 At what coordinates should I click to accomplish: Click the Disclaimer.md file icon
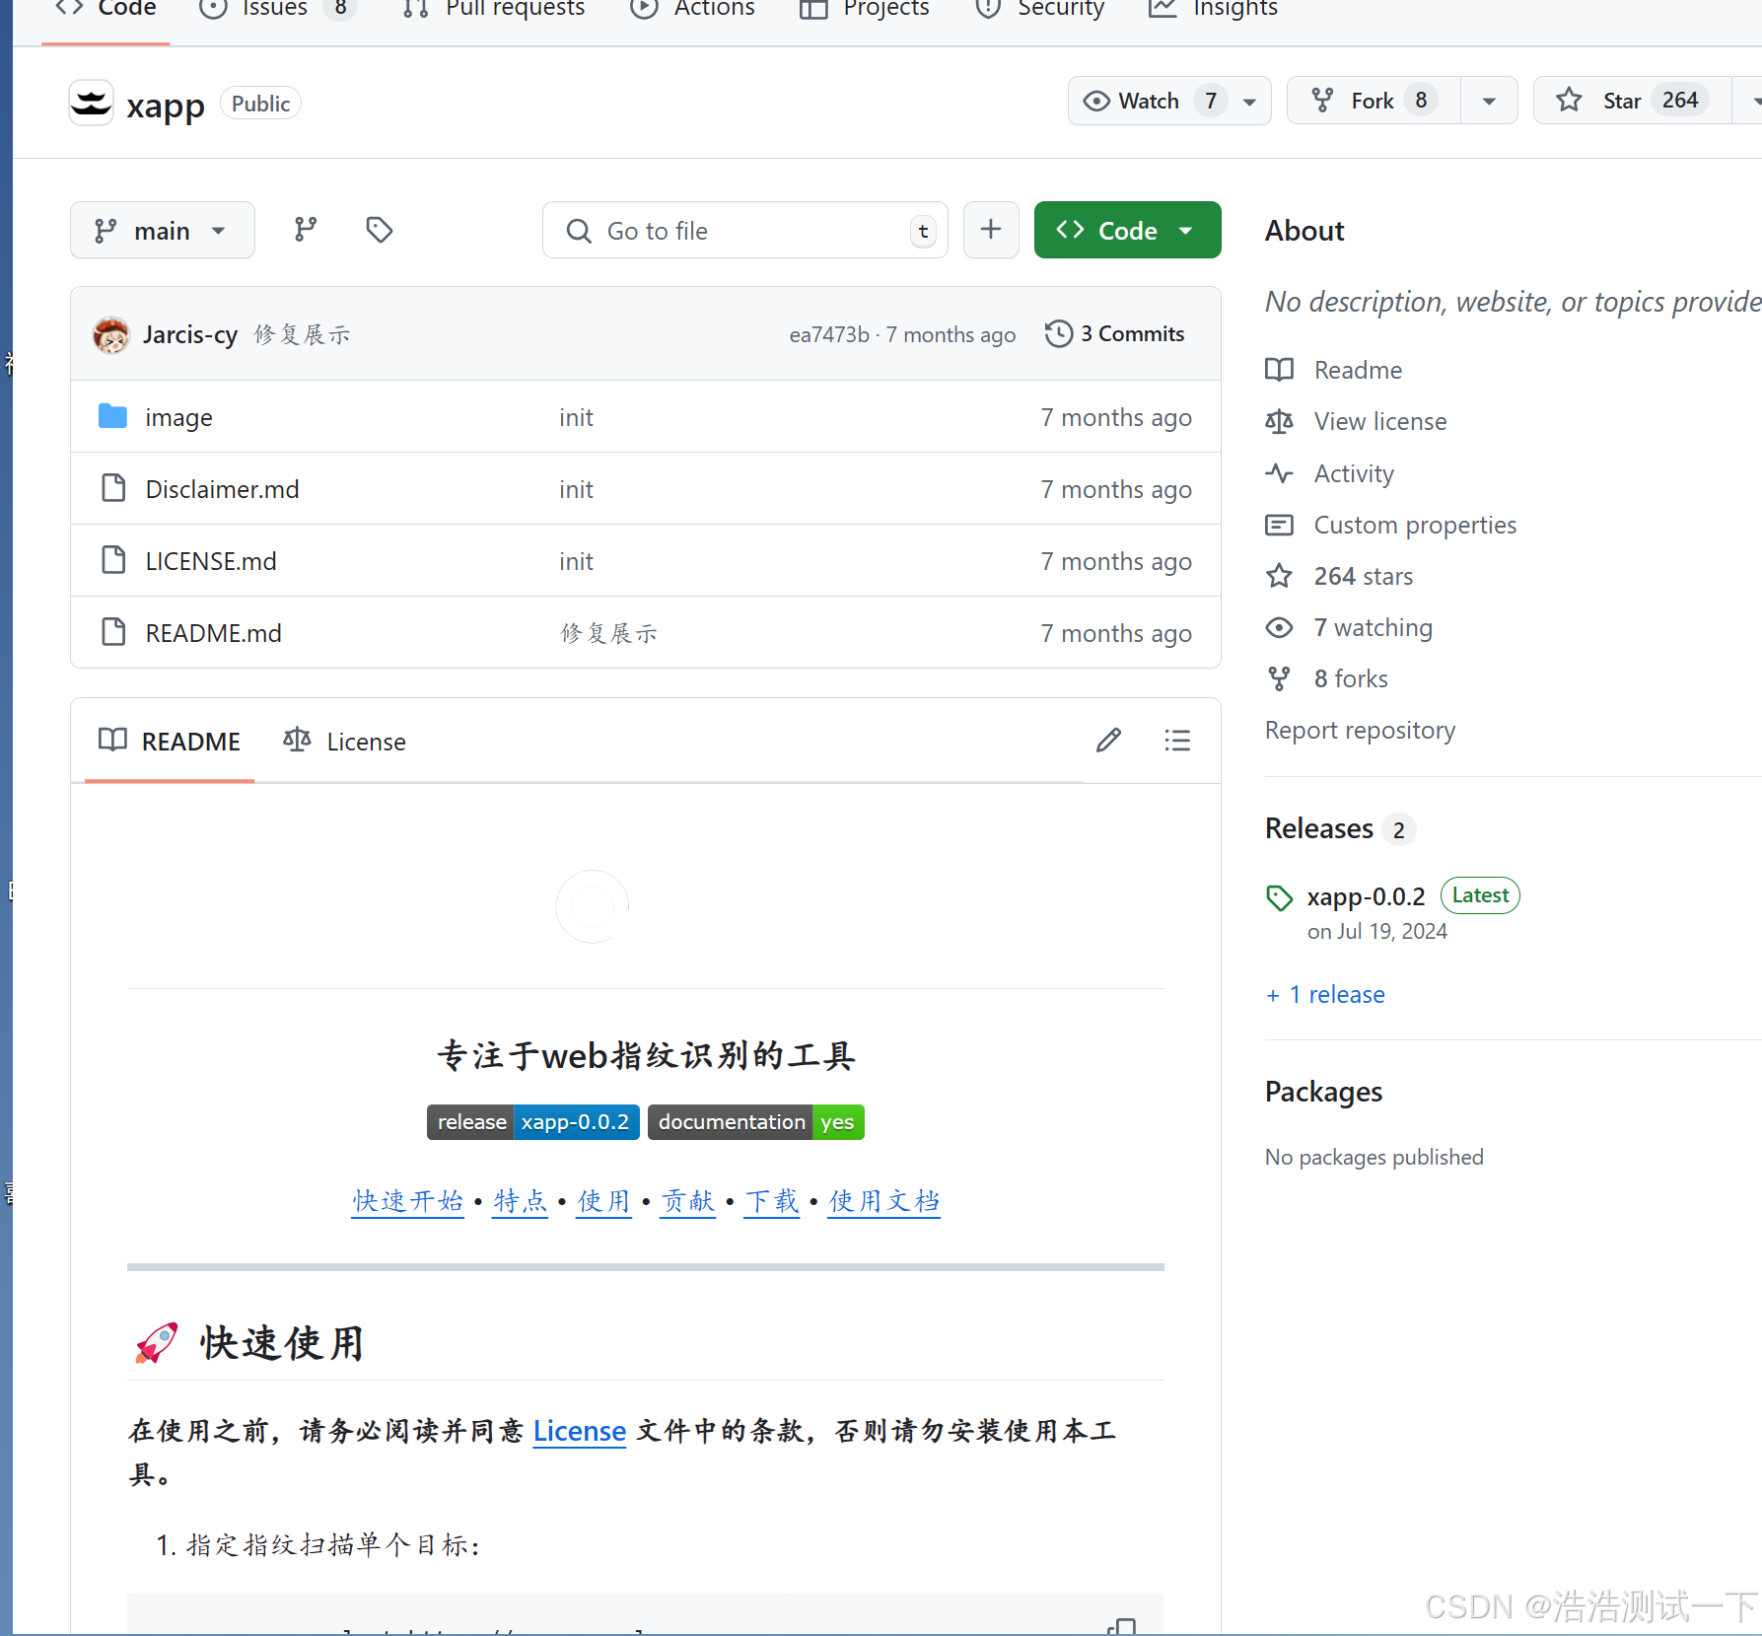113,488
